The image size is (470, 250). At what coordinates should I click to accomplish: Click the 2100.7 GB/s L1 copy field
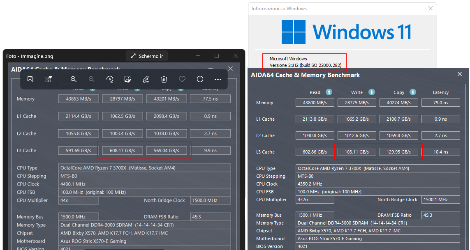pyautogui.click(x=399, y=119)
